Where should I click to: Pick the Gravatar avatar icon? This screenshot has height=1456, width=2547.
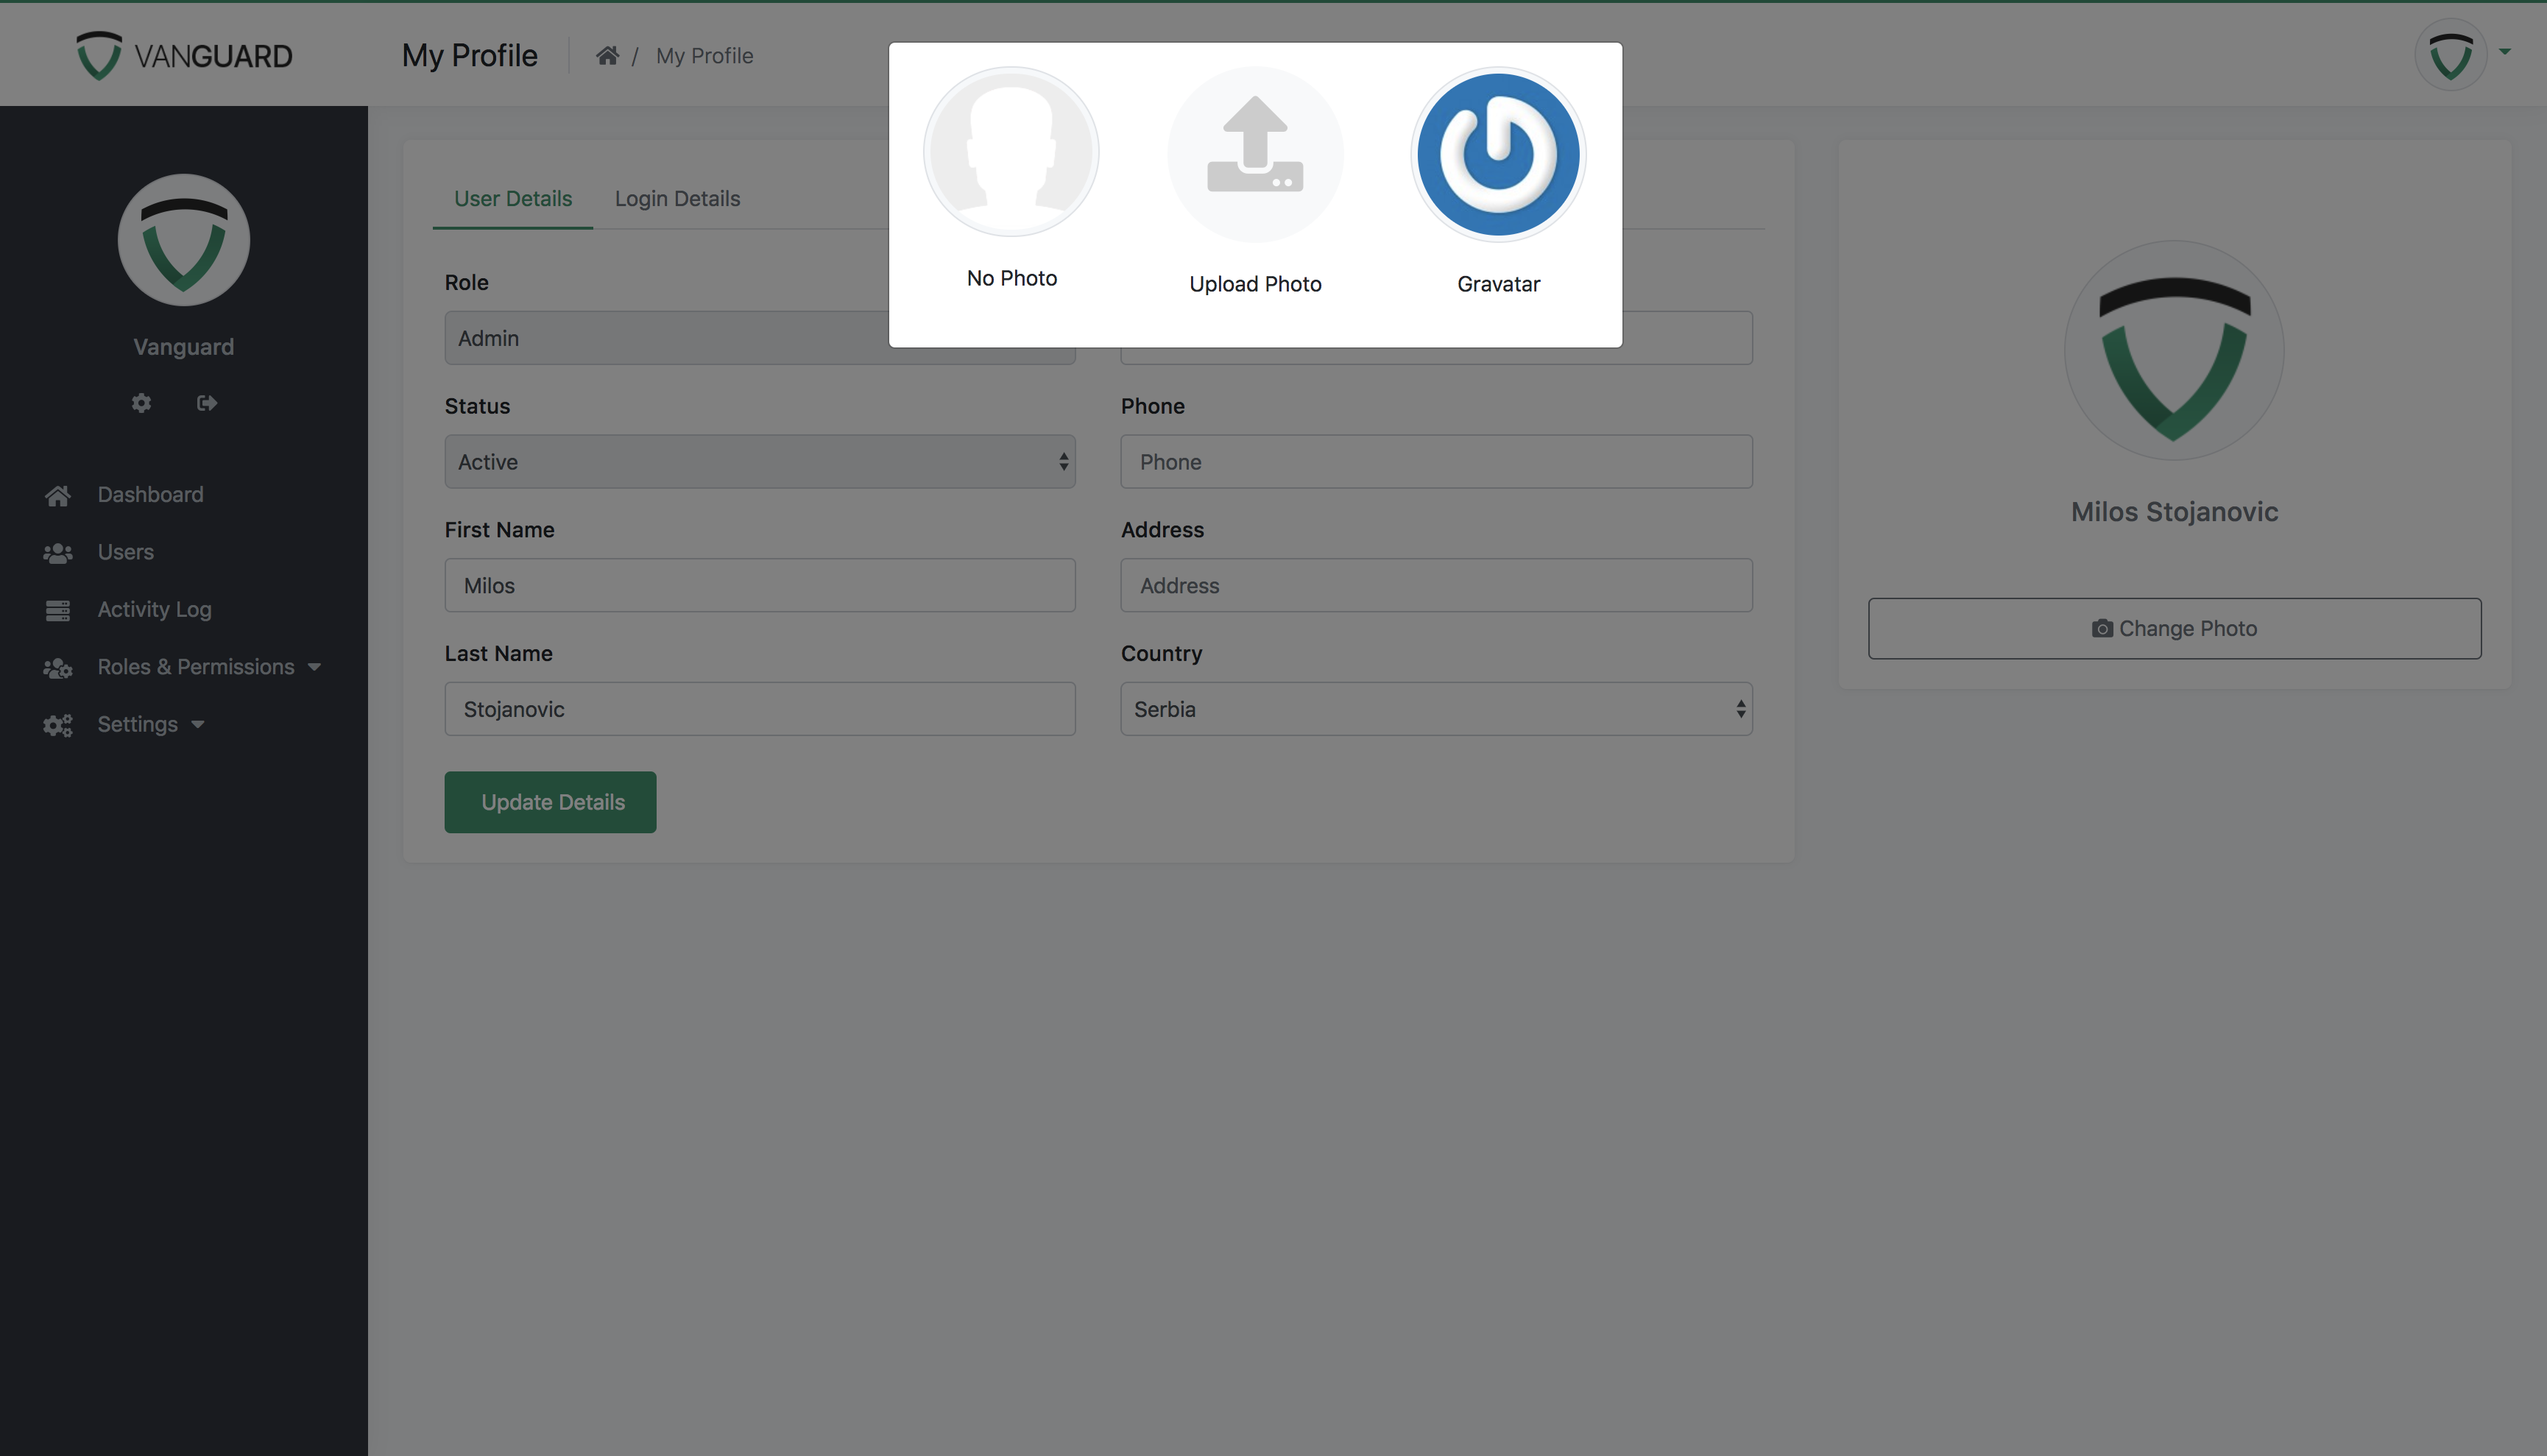[1498, 154]
